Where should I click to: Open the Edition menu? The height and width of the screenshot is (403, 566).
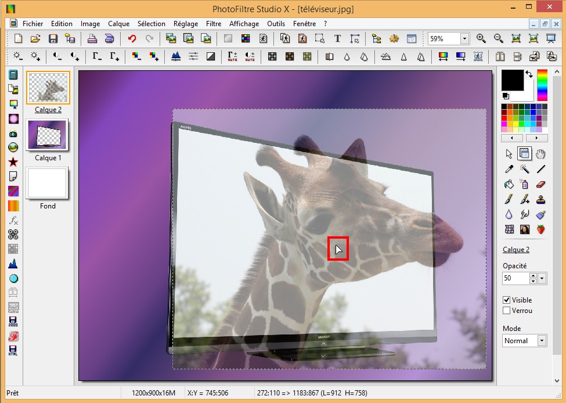pos(62,24)
